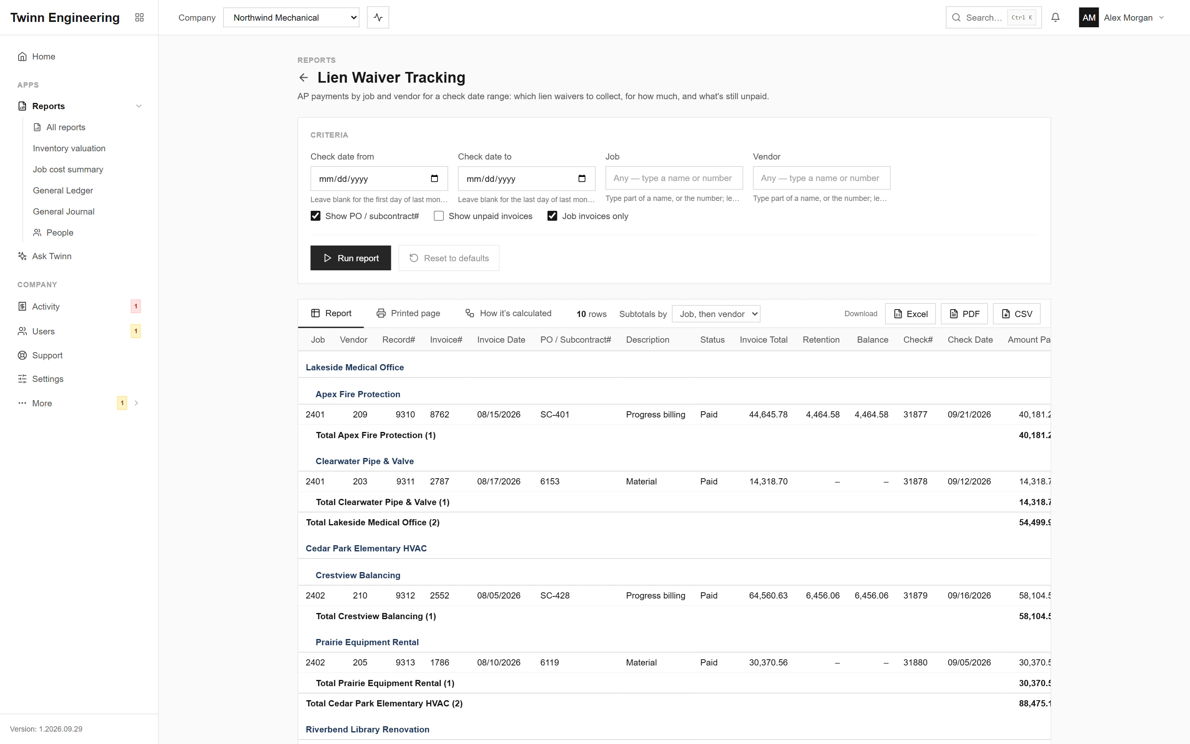Click the Activity icon in sidebar
Screen dimensions: 1190x744
[22, 307]
